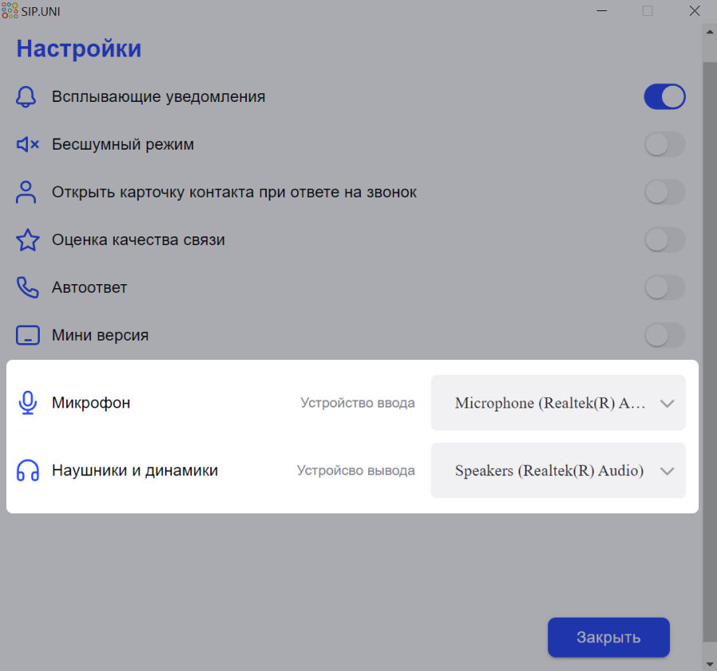717x671 pixels.
Task: Click the Закрыть button
Action: click(x=609, y=638)
